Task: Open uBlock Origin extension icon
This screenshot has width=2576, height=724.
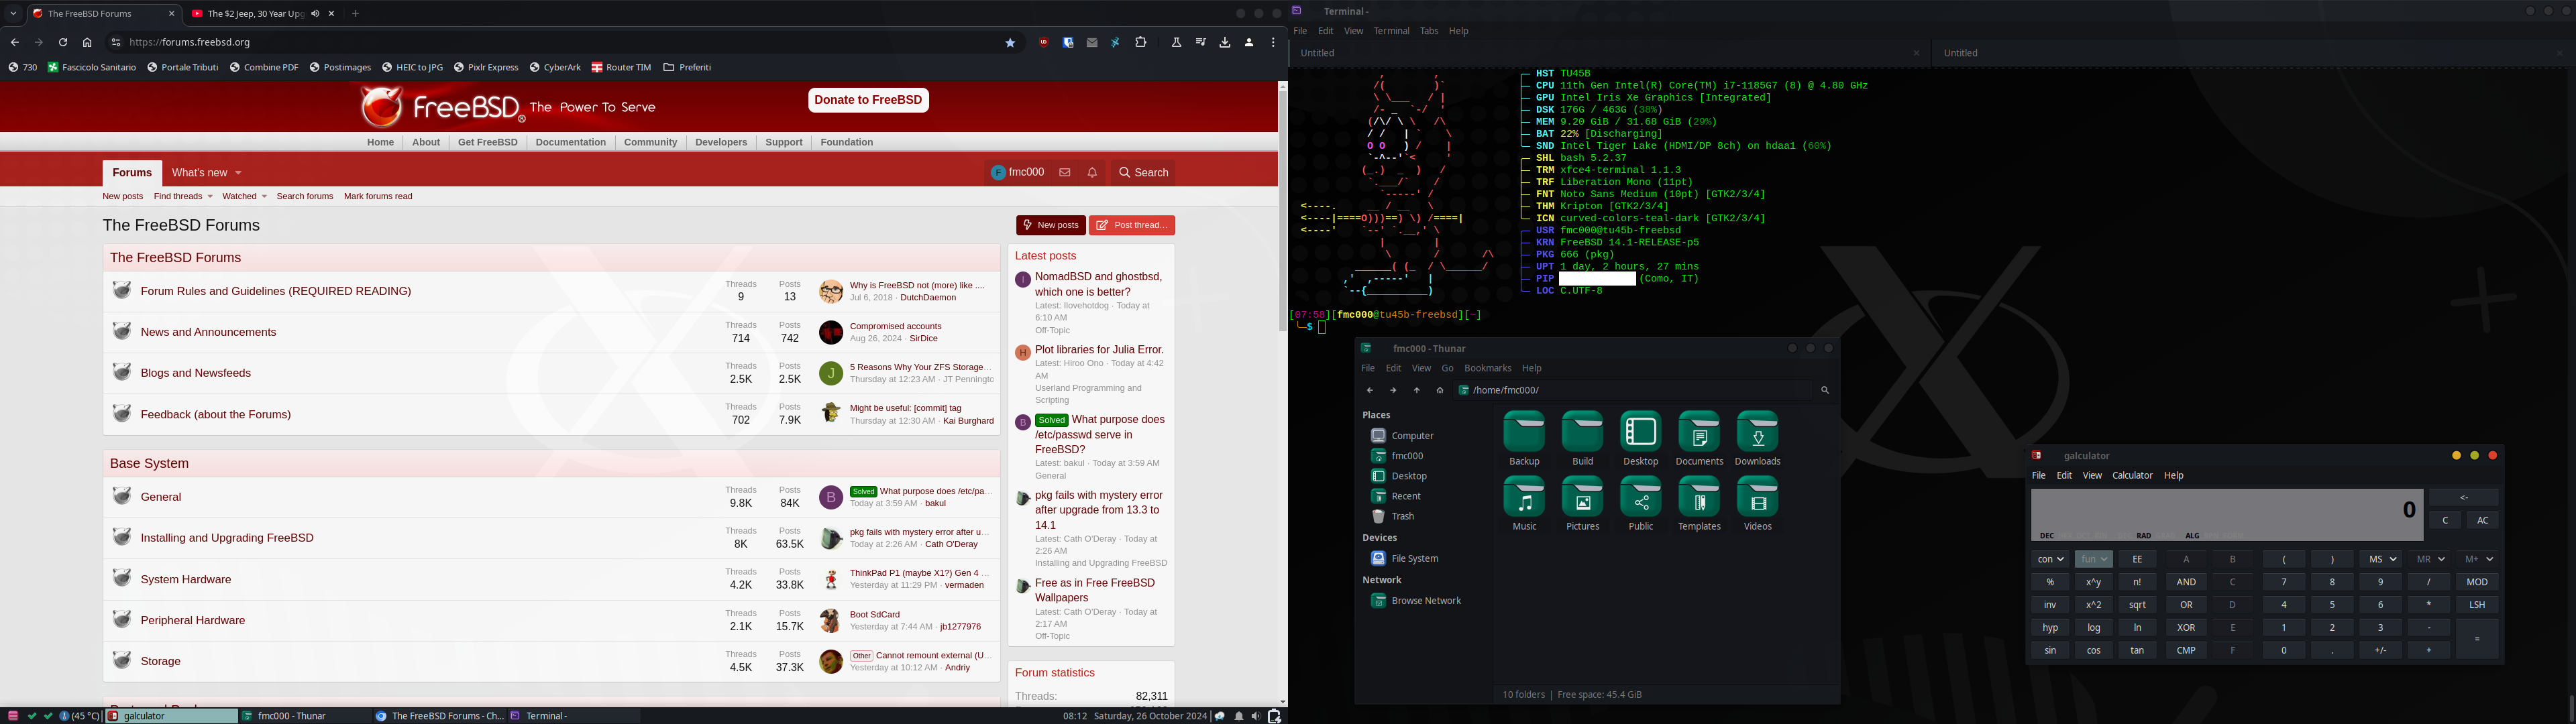Action: [x=1043, y=42]
